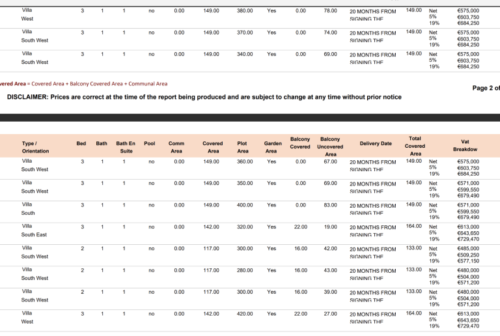Click 19% price €684,250 in the 370.00 plot row
The image size is (500, 336).
[468, 45]
